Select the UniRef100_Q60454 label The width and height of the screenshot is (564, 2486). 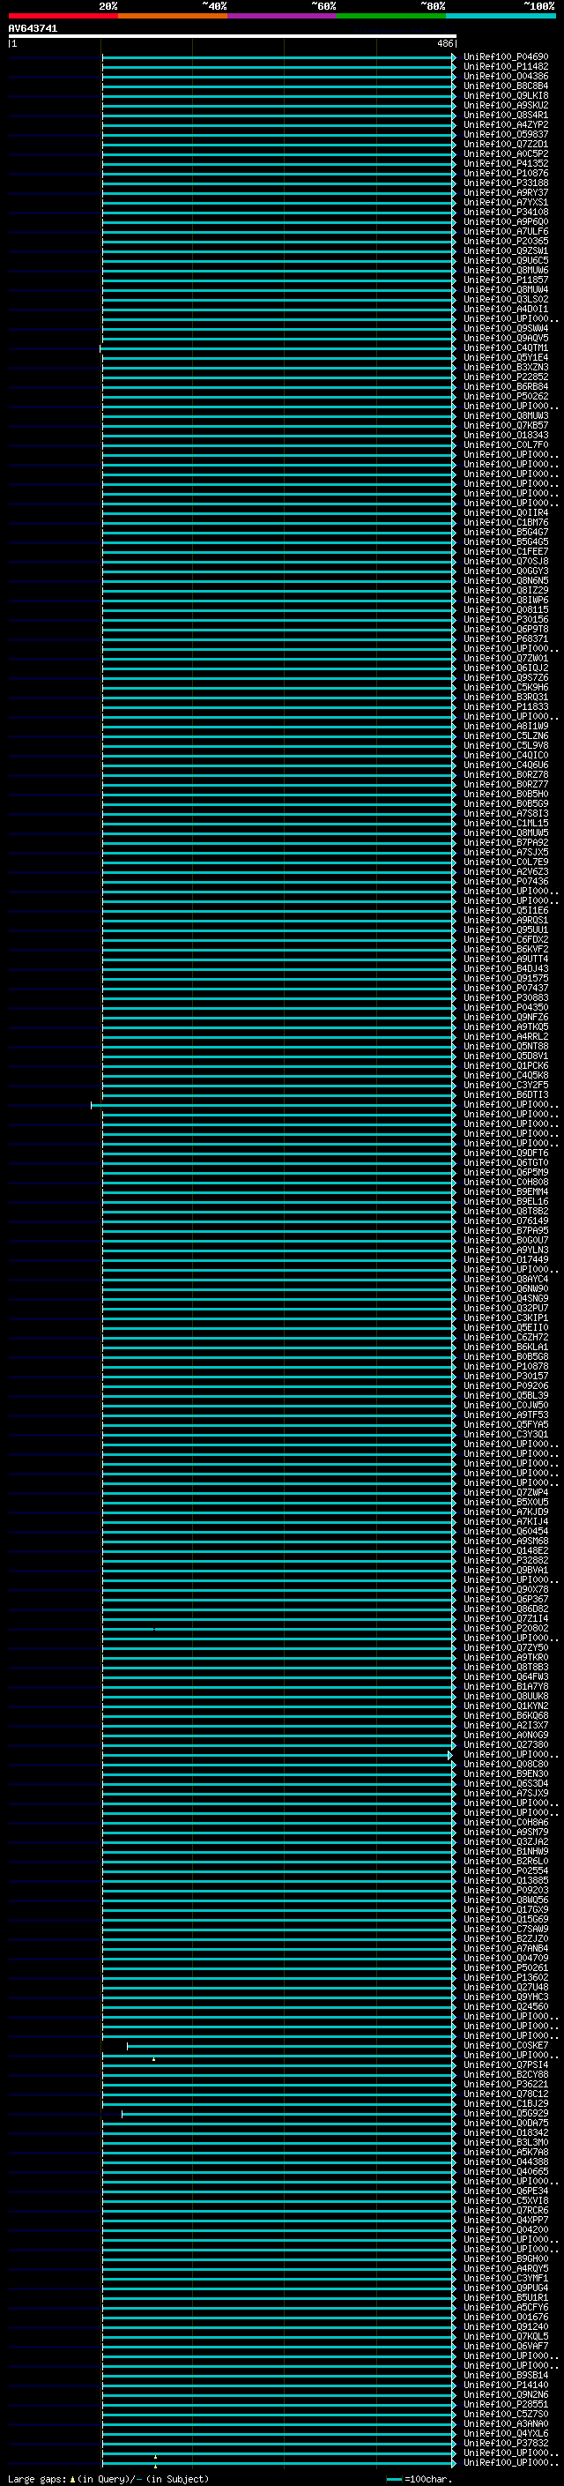pyautogui.click(x=506, y=1532)
